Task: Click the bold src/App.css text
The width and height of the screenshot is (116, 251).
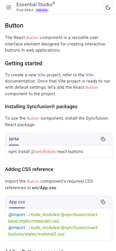Action: click(x=44, y=188)
